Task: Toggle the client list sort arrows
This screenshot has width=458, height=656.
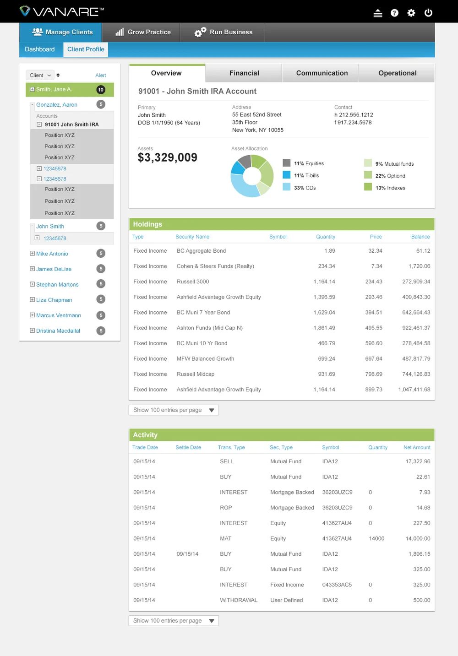Action: point(58,75)
